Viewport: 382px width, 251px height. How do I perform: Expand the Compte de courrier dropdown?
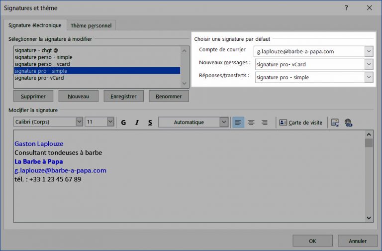368,51
